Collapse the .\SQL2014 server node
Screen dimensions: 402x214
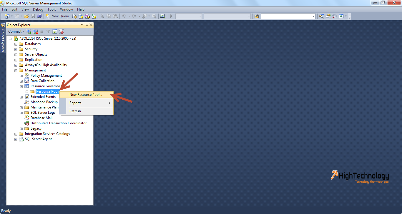(10, 39)
